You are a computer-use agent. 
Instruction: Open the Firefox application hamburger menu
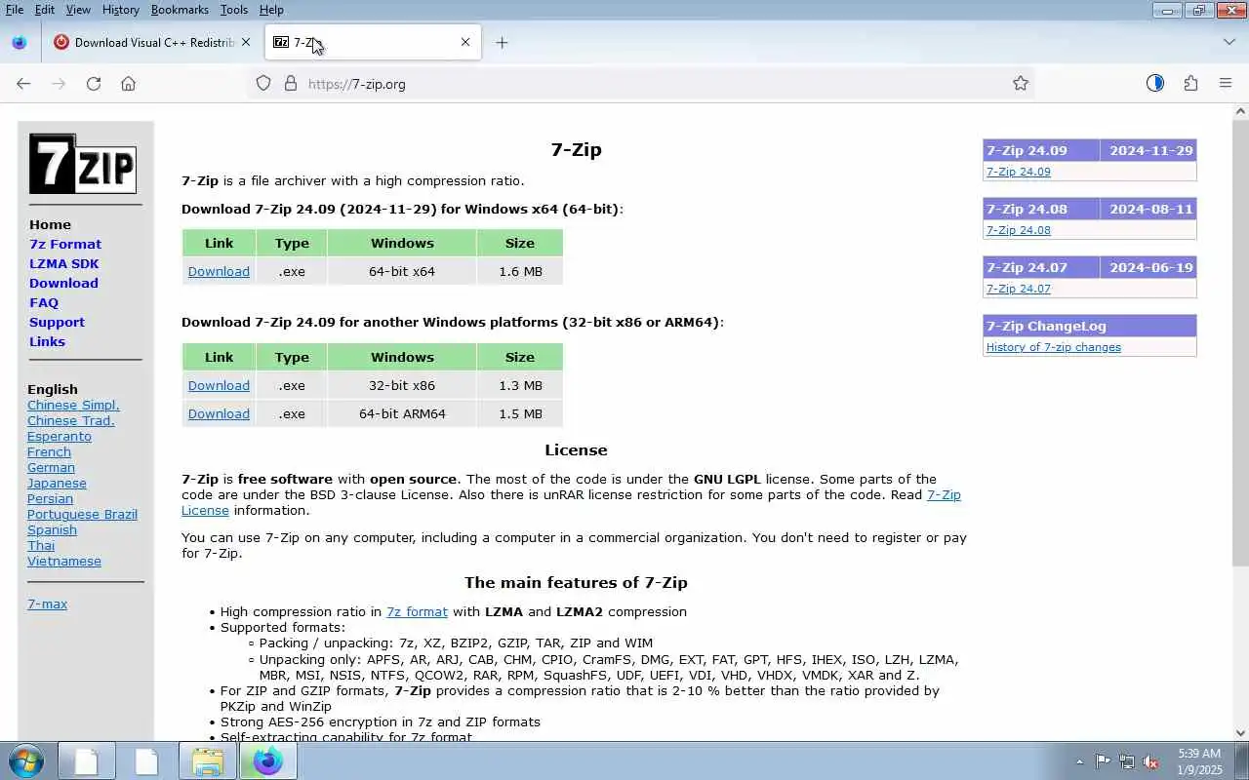pos(1226,84)
